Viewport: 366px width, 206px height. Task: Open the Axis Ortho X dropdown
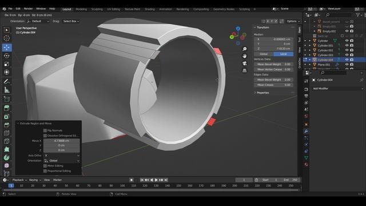(x=62, y=155)
